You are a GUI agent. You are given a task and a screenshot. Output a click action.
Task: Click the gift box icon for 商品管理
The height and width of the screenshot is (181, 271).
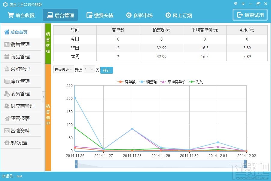pos(7,57)
